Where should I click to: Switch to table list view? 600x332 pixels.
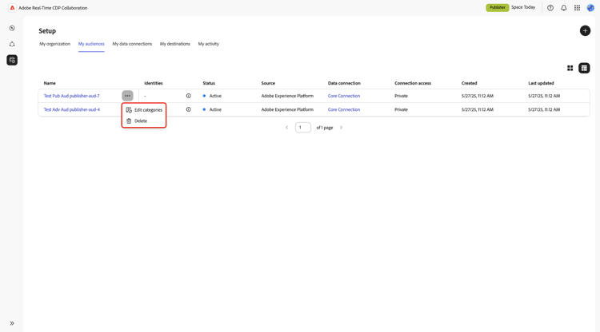584,68
